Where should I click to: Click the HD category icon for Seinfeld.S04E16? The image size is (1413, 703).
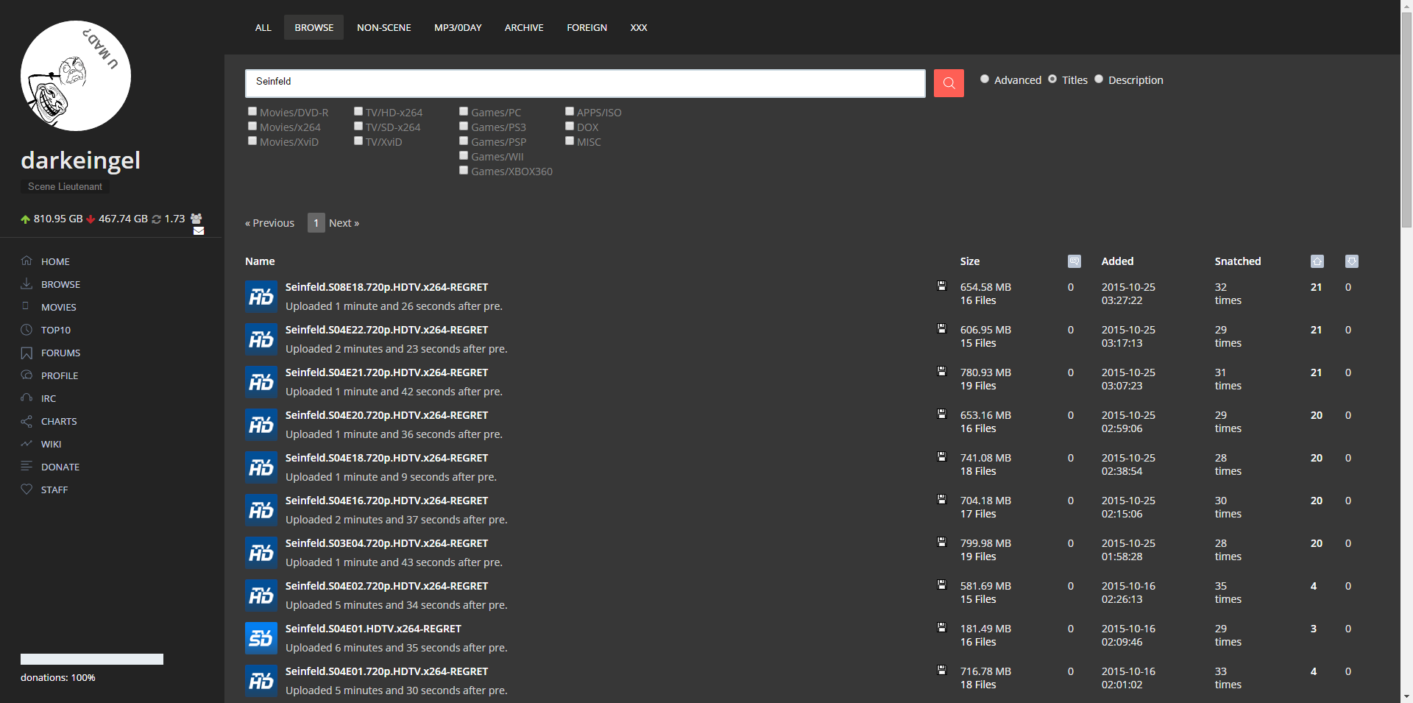click(261, 510)
